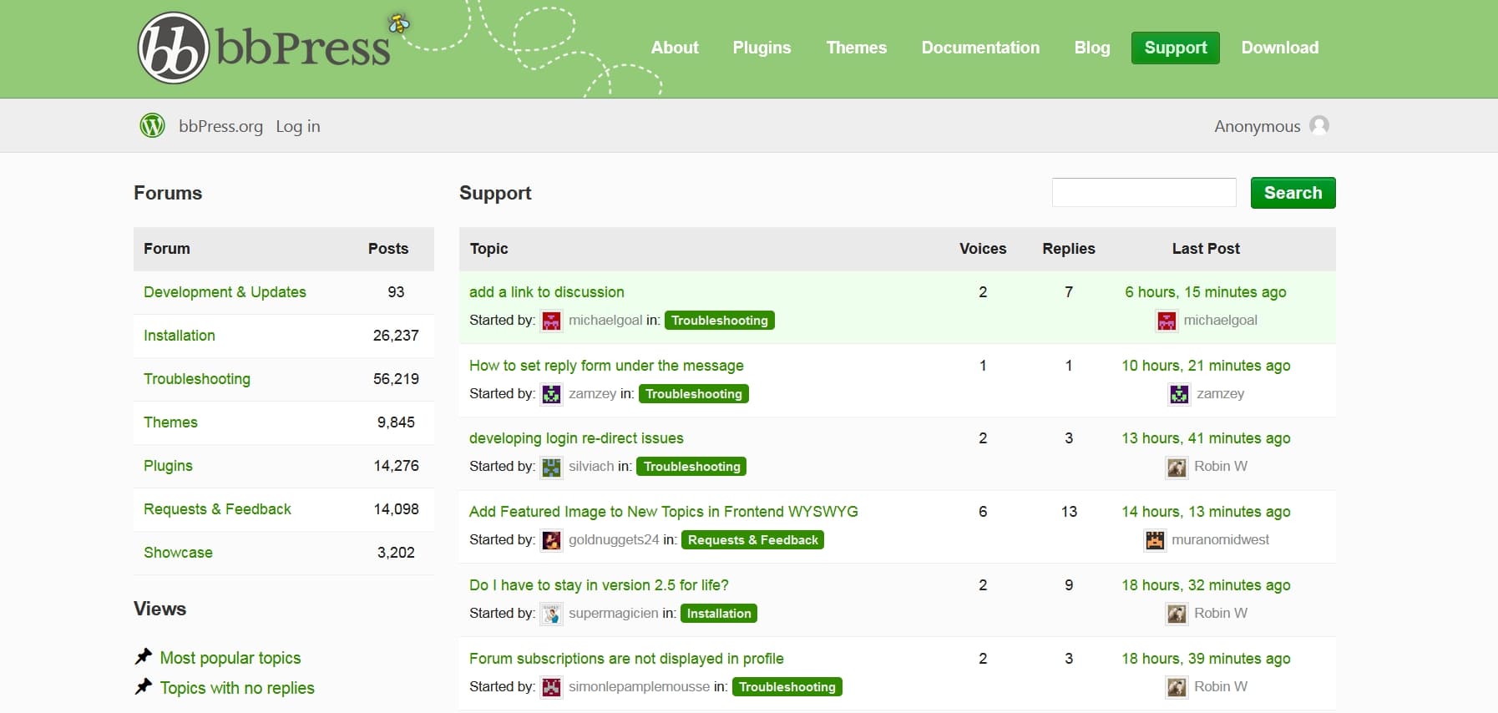This screenshot has height=713, width=1498.
Task: Follow the bbPress.org link in the toolbar
Action: pyautogui.click(x=220, y=126)
